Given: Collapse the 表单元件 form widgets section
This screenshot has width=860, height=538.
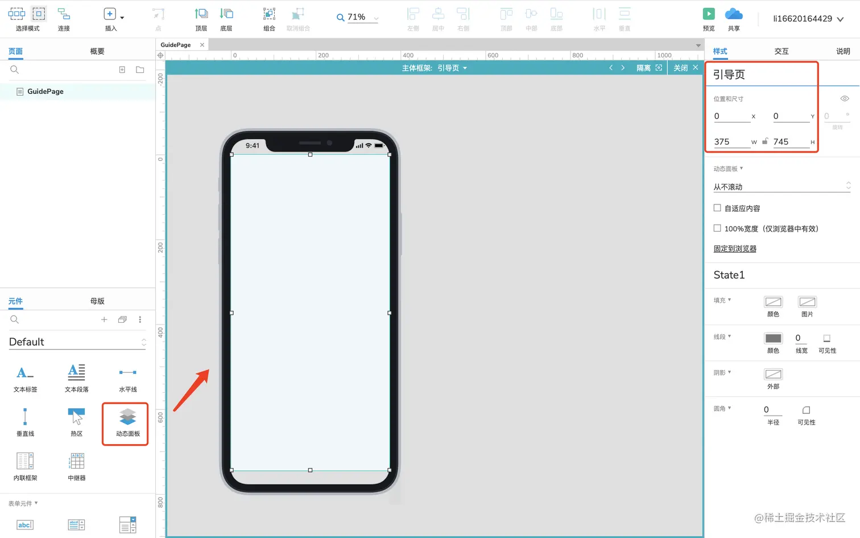Looking at the screenshot, I should (x=23, y=503).
